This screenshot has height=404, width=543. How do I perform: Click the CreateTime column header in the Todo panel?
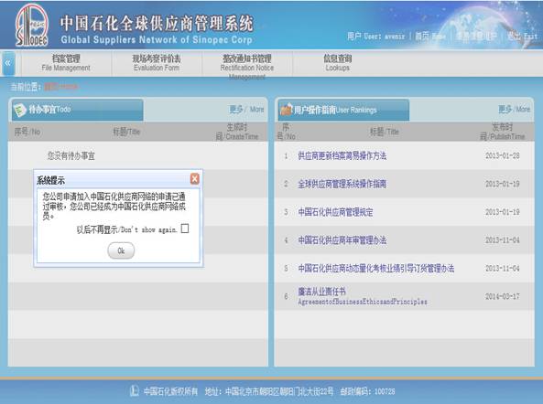click(x=237, y=132)
